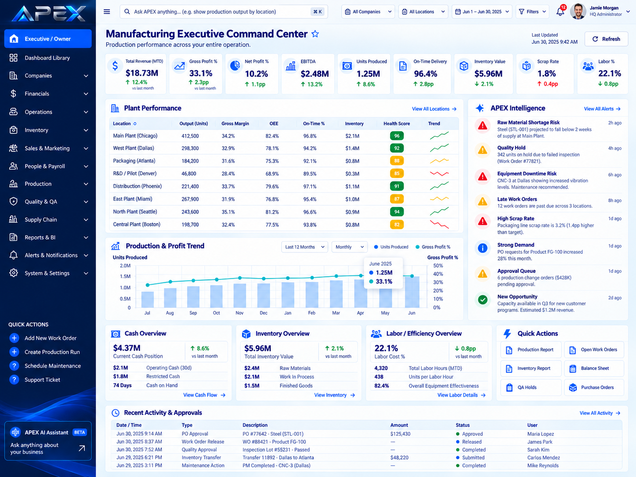Click the View Cash Flow link

coord(204,395)
